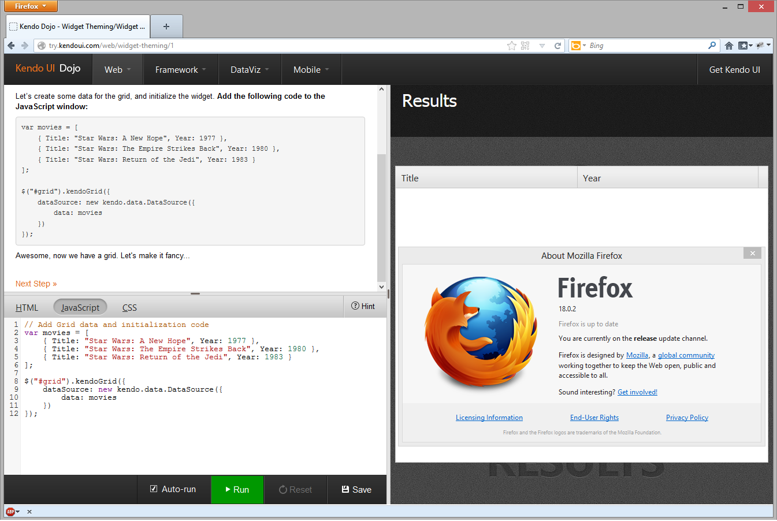Image resolution: width=777 pixels, height=521 pixels.
Task: Click the vertical splitter handle beside Results
Action: coord(388,294)
